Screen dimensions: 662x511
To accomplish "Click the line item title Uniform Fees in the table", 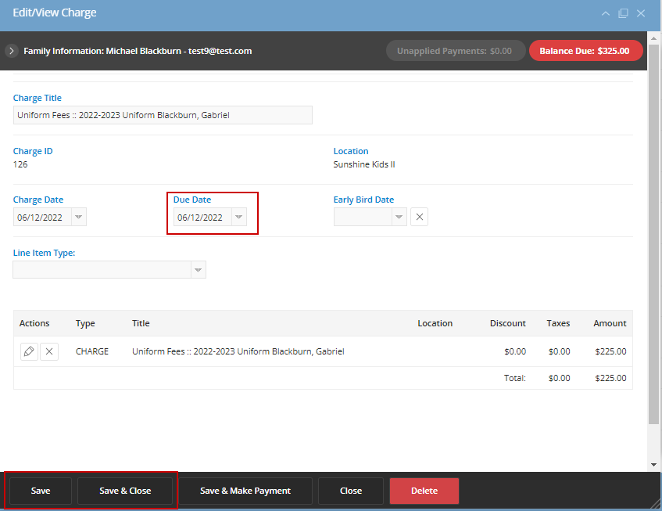I will 238,351.
